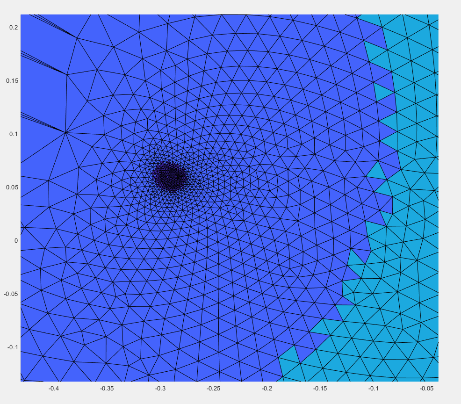Click the -0.35 tick label on x-axis
This screenshot has height=404, width=461.
(107, 389)
